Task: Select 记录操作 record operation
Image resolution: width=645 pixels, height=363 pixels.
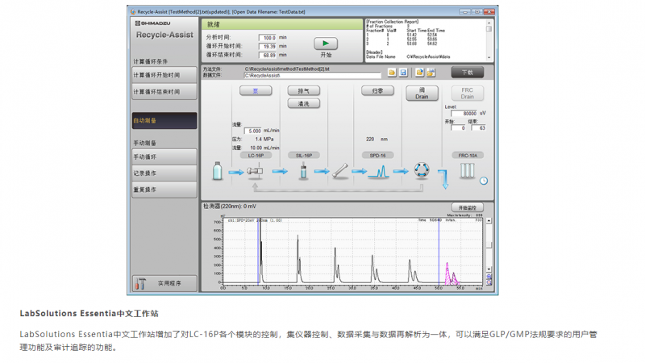Action: 164,173
